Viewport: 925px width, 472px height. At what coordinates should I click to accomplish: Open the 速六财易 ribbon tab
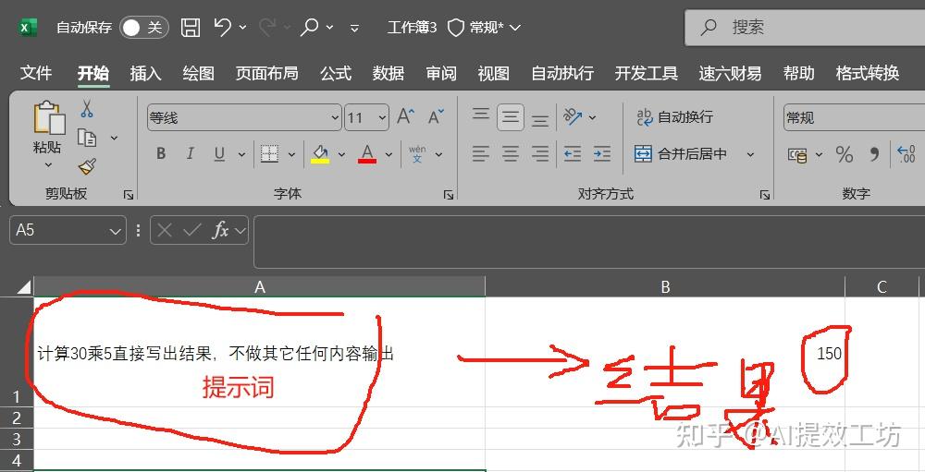[x=730, y=73]
